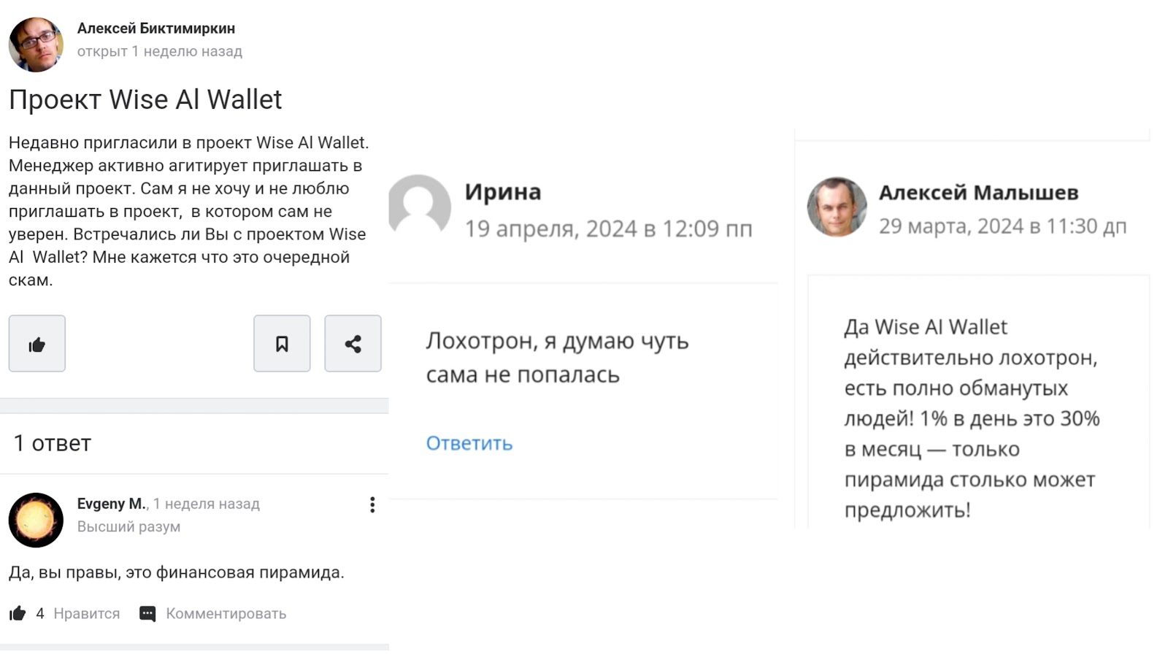The image size is (1168, 657).
Task: Click the question title 'Проект Wise AI Wallet'
Action: click(x=145, y=99)
